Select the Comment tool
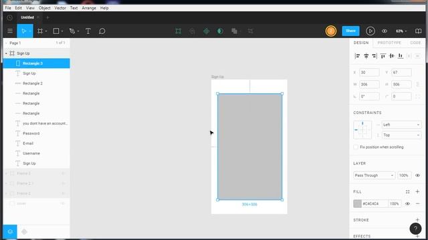The height and width of the screenshot is (240, 428). pos(102,31)
